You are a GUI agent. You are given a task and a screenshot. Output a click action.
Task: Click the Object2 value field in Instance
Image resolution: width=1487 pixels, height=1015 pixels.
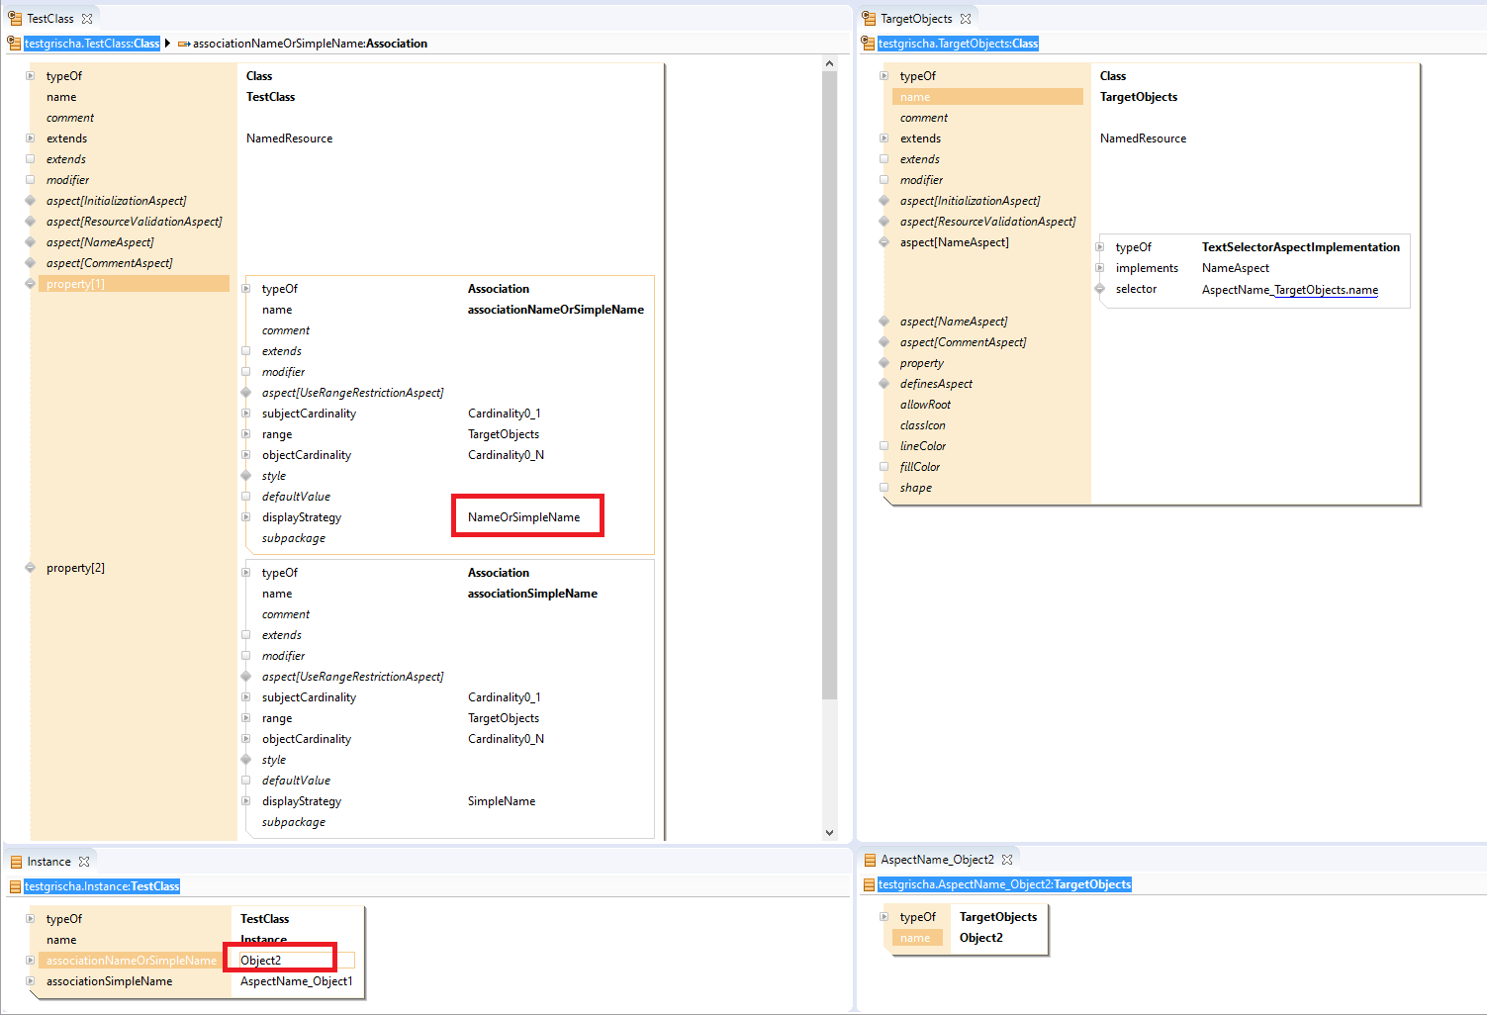(x=295, y=961)
